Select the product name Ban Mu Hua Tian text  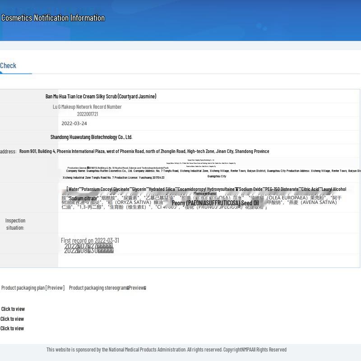(x=101, y=97)
